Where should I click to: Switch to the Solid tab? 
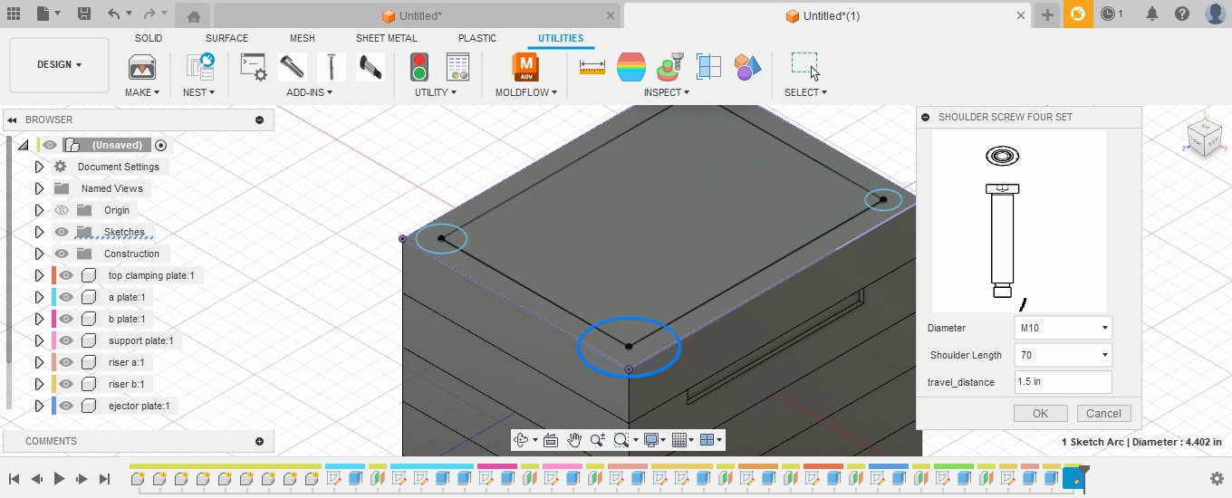149,38
